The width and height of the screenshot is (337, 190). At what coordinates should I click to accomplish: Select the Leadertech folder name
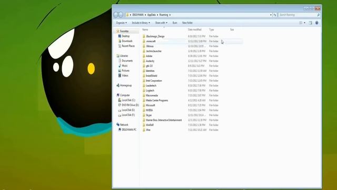coord(151,85)
